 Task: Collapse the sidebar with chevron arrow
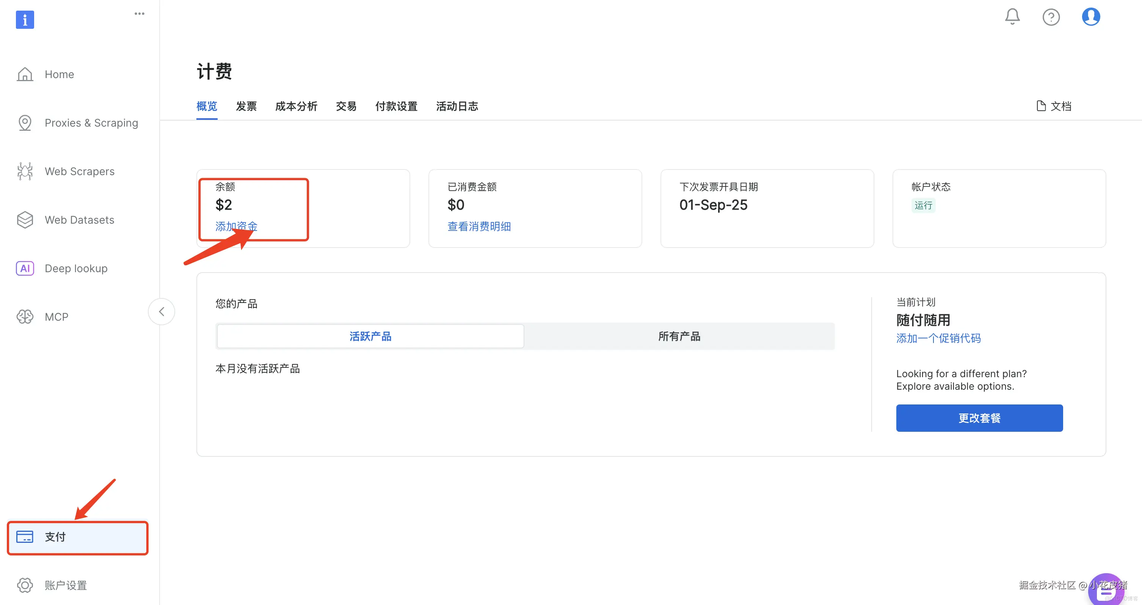162,312
